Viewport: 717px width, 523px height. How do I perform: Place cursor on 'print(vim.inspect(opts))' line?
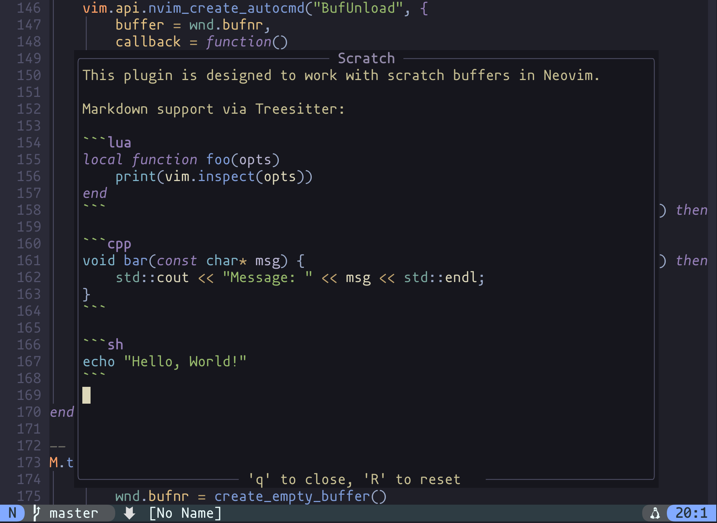tap(214, 176)
